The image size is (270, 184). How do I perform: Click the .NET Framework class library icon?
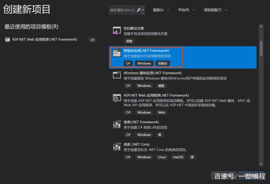(117, 124)
